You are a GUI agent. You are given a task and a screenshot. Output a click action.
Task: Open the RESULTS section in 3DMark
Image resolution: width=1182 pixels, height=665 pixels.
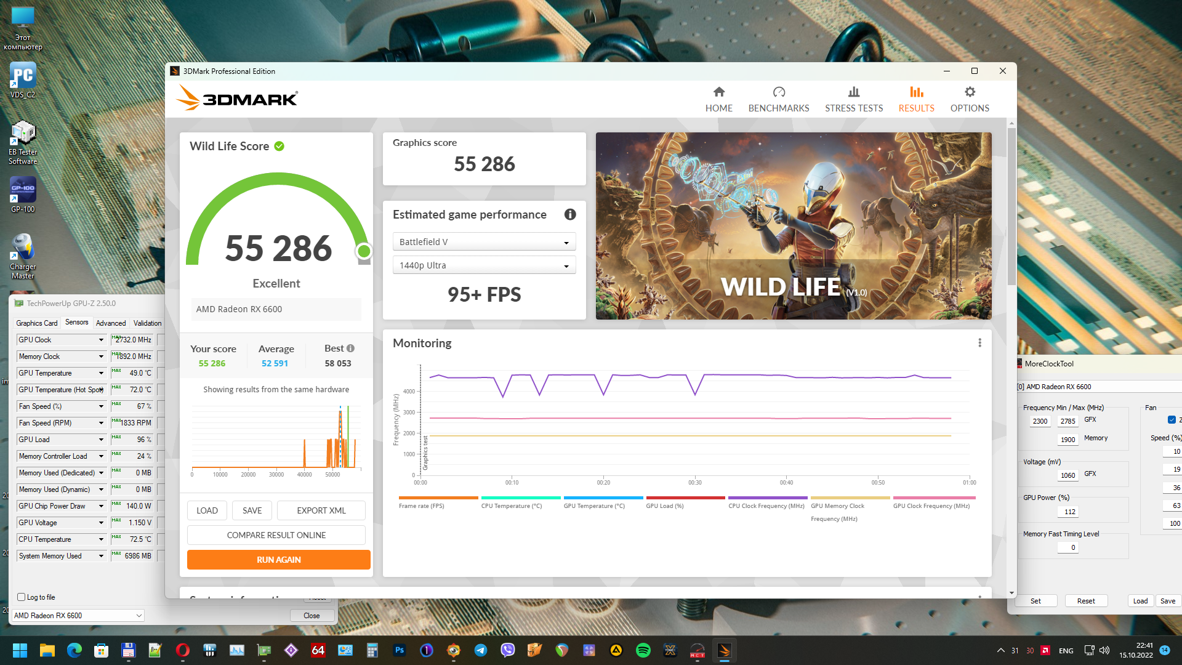tap(916, 99)
